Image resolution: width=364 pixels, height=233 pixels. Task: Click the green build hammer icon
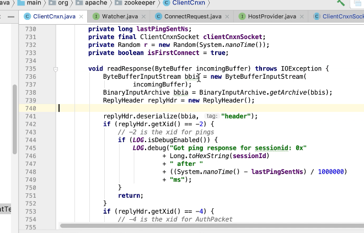[340, 2]
